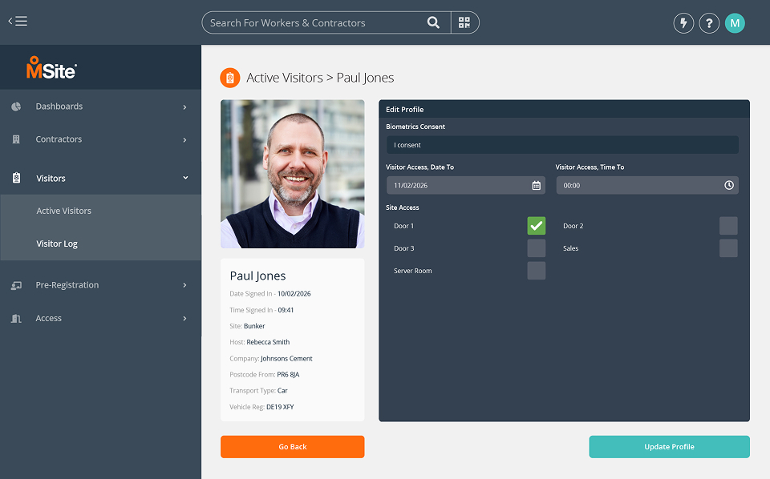Expand the Dashboards menu section
The width and height of the screenshot is (770, 479).
100,107
